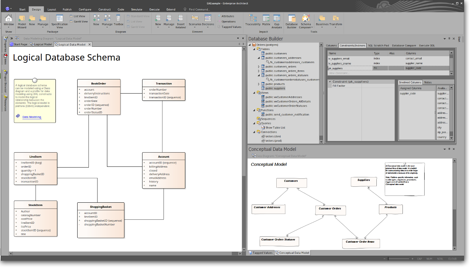The height and width of the screenshot is (272, 475).
Task: Toggle the package List View option
Action: [78, 16]
